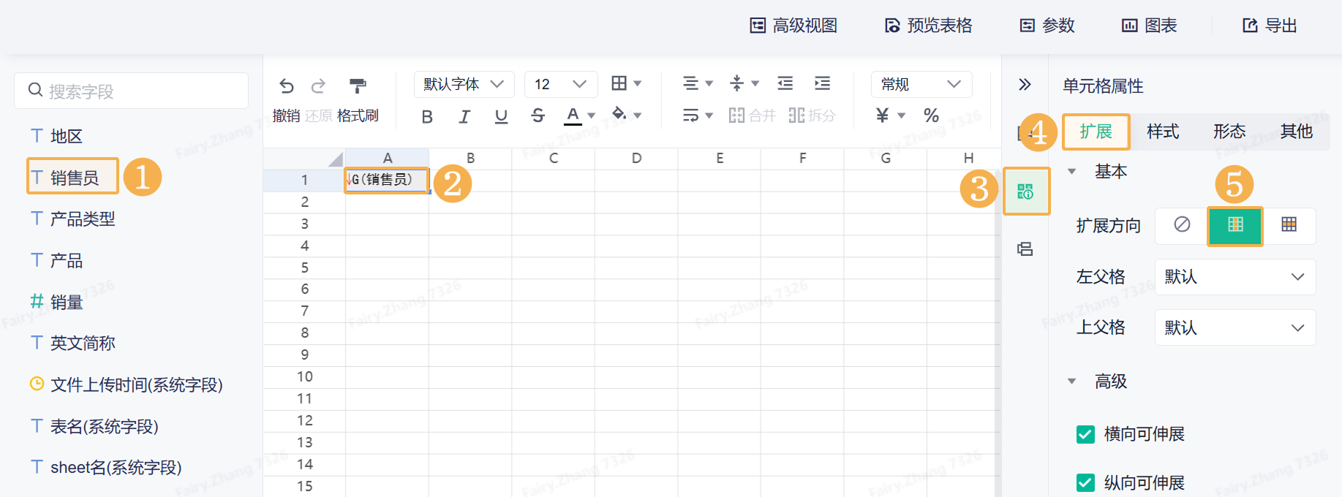The width and height of the screenshot is (1342, 497).
Task: Switch to the 其他 tab
Action: (1297, 132)
